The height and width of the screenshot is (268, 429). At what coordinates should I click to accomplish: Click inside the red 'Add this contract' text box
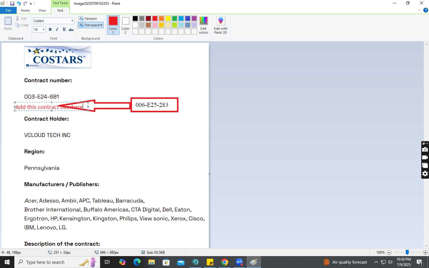pyautogui.click(x=51, y=107)
